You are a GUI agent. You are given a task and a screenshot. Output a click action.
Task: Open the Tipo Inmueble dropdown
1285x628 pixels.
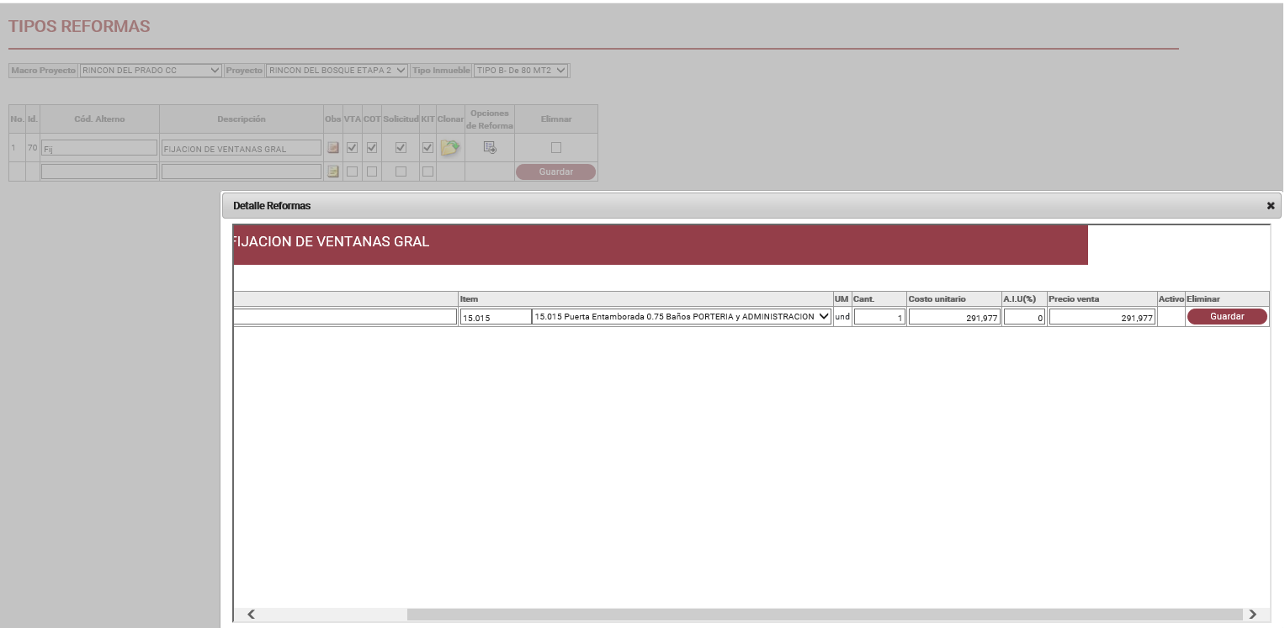[521, 71]
